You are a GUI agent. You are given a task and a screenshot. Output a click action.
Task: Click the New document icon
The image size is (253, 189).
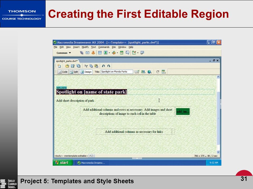(59, 66)
